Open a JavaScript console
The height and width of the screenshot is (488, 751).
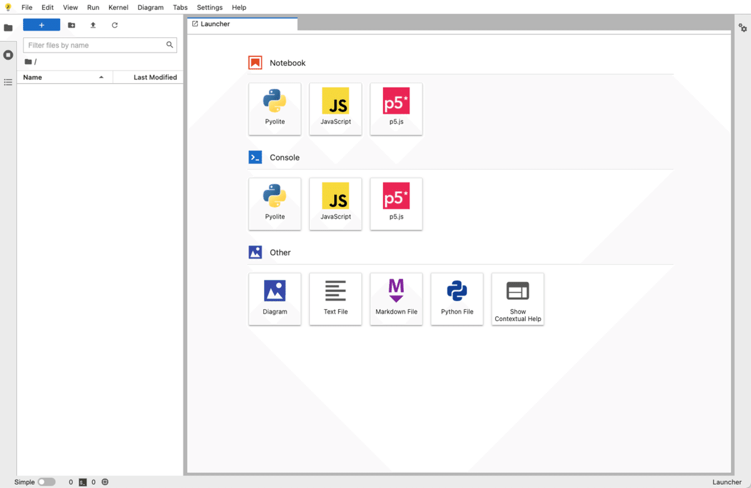(335, 204)
